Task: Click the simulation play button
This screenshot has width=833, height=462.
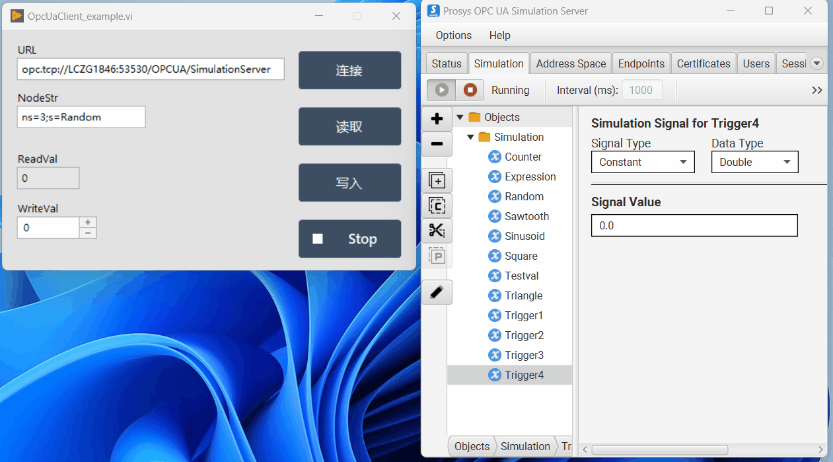Action: [442, 90]
